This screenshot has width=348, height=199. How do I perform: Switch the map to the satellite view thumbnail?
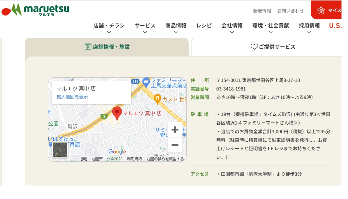(60, 149)
